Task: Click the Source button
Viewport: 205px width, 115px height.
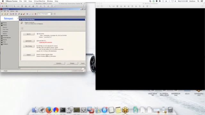Action: [29, 34]
